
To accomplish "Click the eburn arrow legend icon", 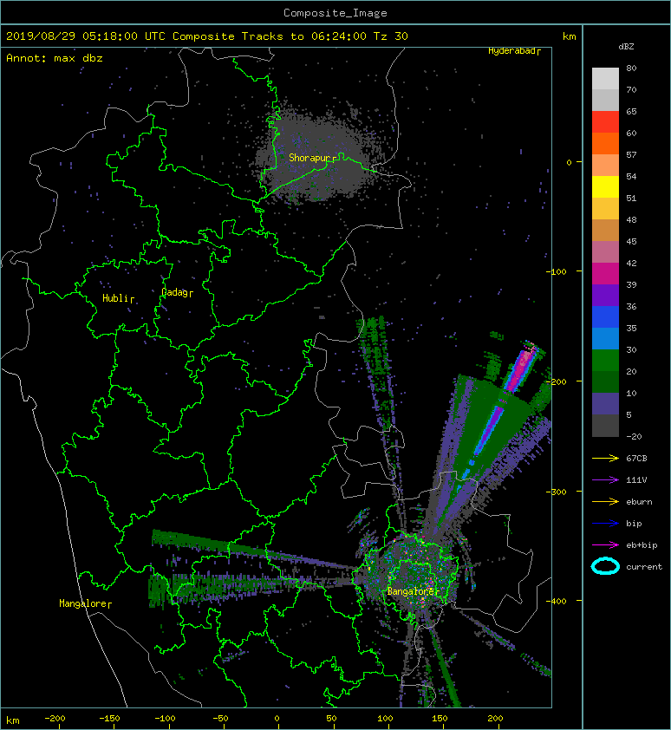I will click(x=605, y=501).
